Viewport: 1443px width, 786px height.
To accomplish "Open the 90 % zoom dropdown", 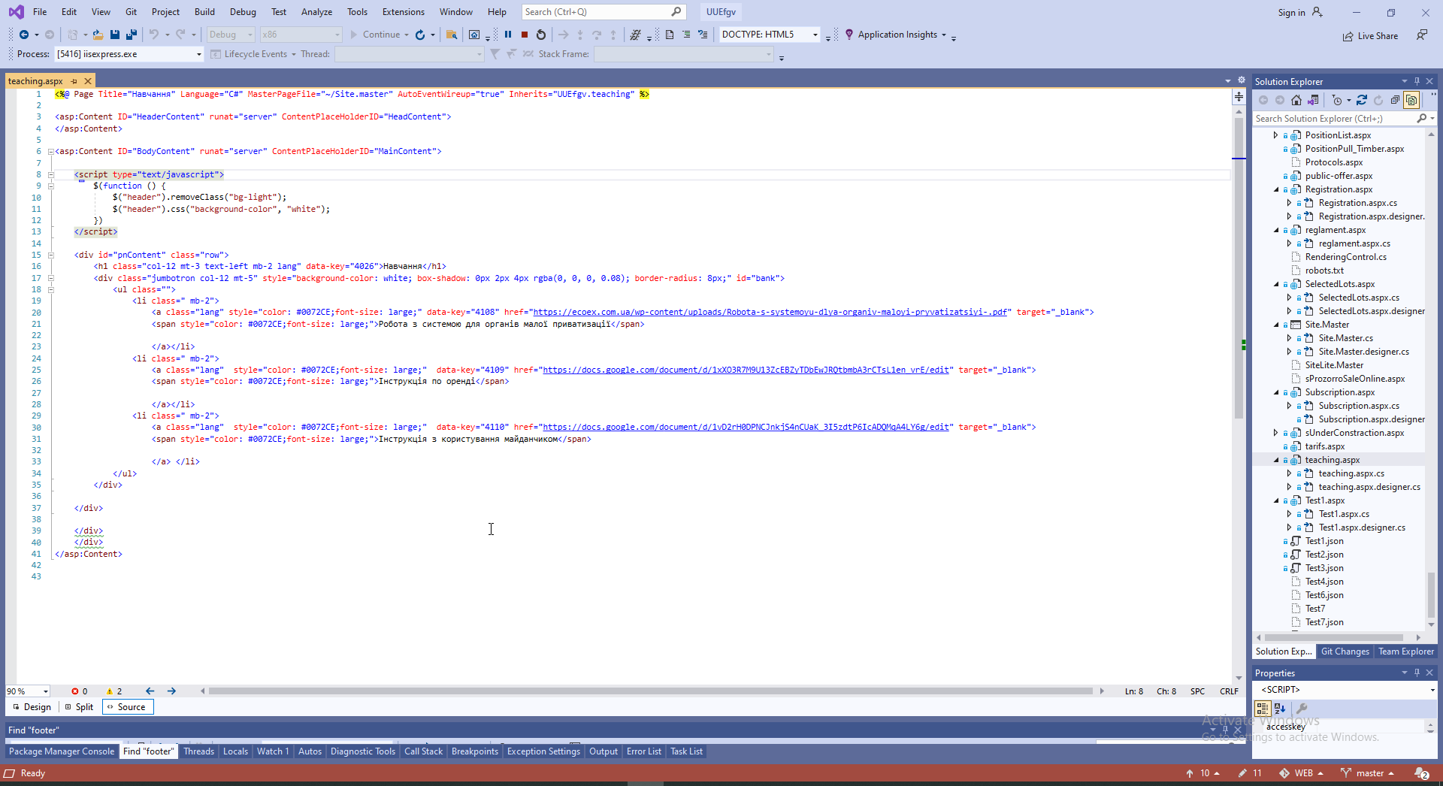I will [x=46, y=691].
